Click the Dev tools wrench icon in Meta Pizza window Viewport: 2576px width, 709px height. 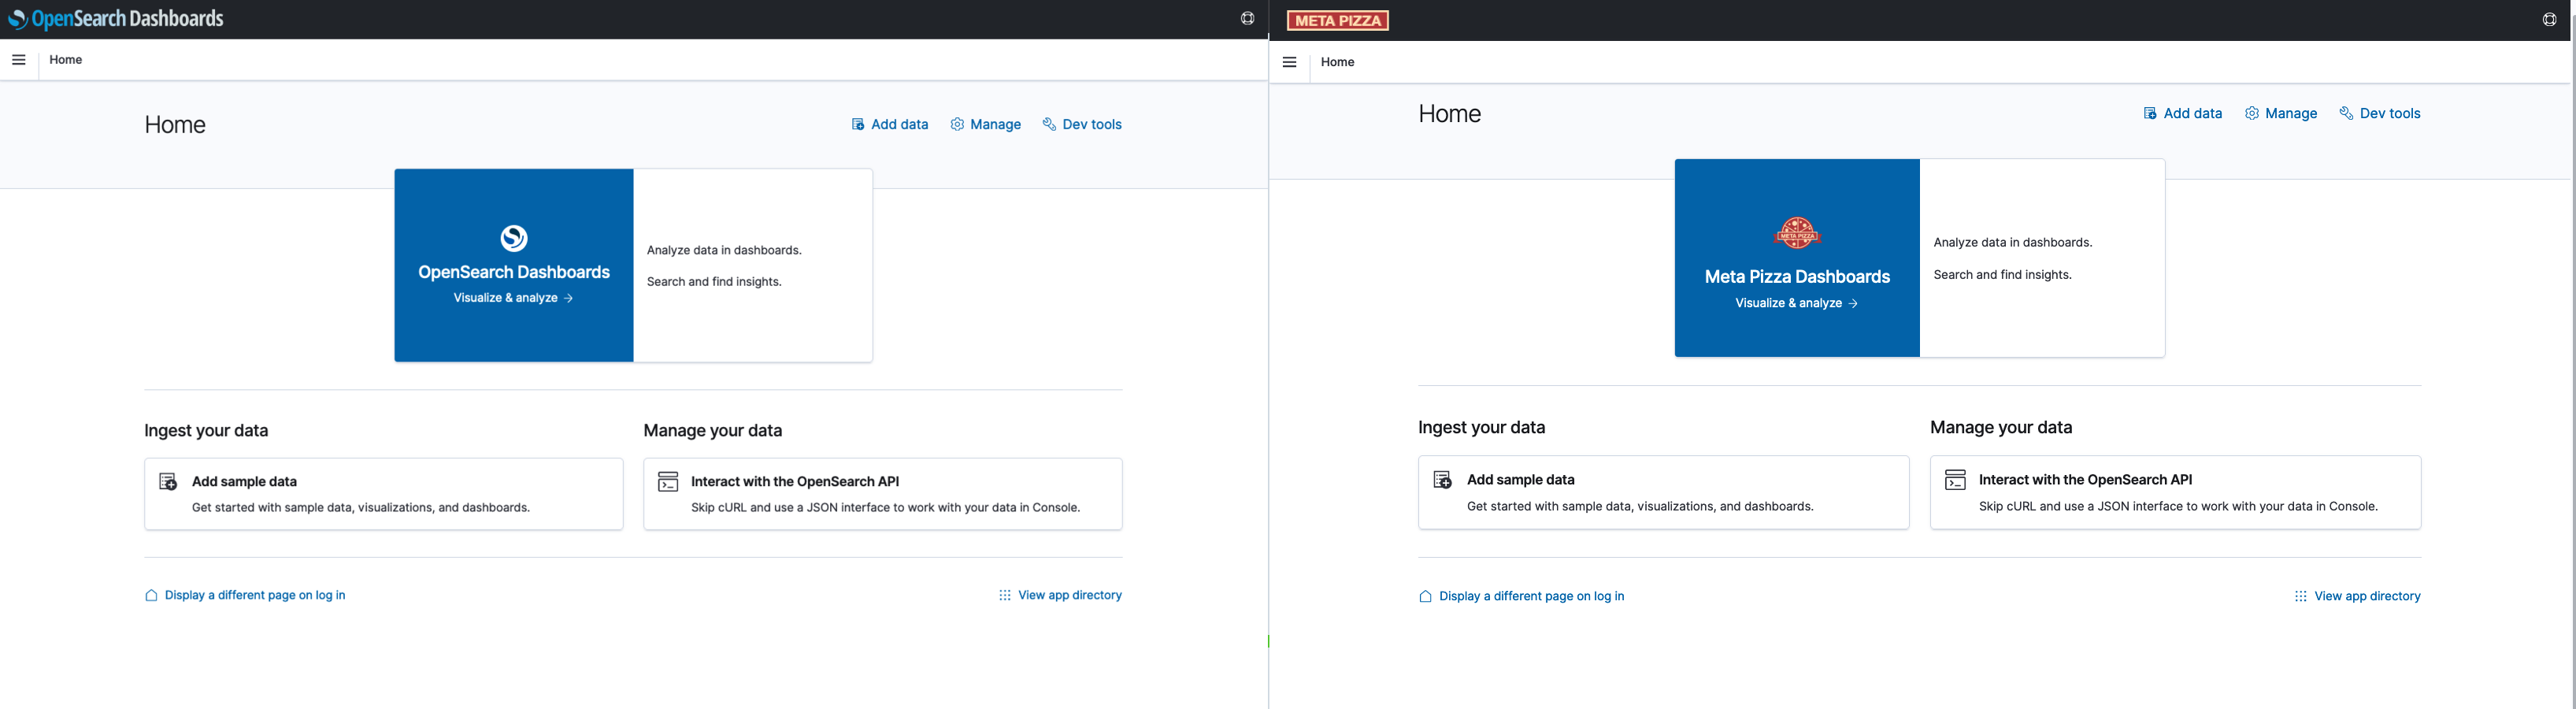pos(2346,113)
